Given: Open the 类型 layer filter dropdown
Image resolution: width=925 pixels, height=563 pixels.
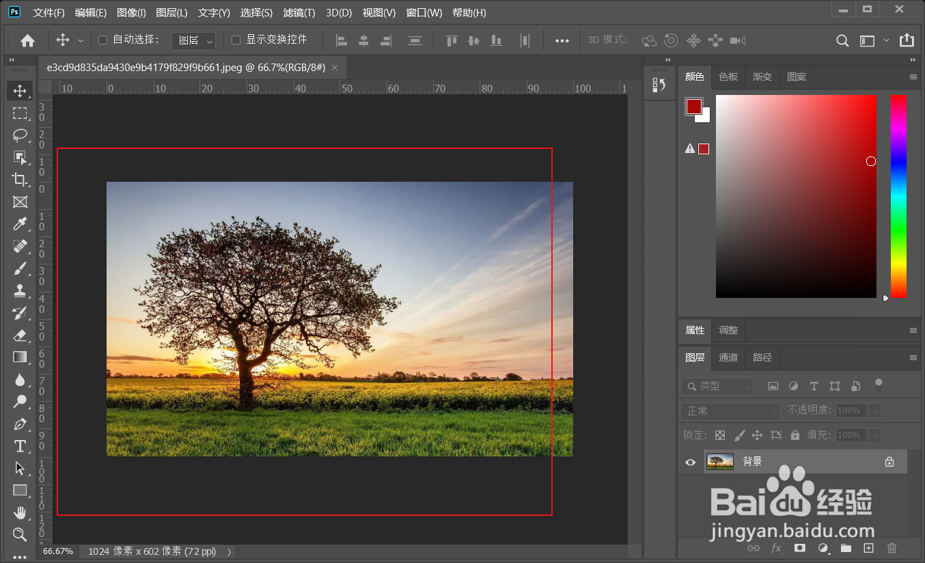Looking at the screenshot, I should coord(717,386).
